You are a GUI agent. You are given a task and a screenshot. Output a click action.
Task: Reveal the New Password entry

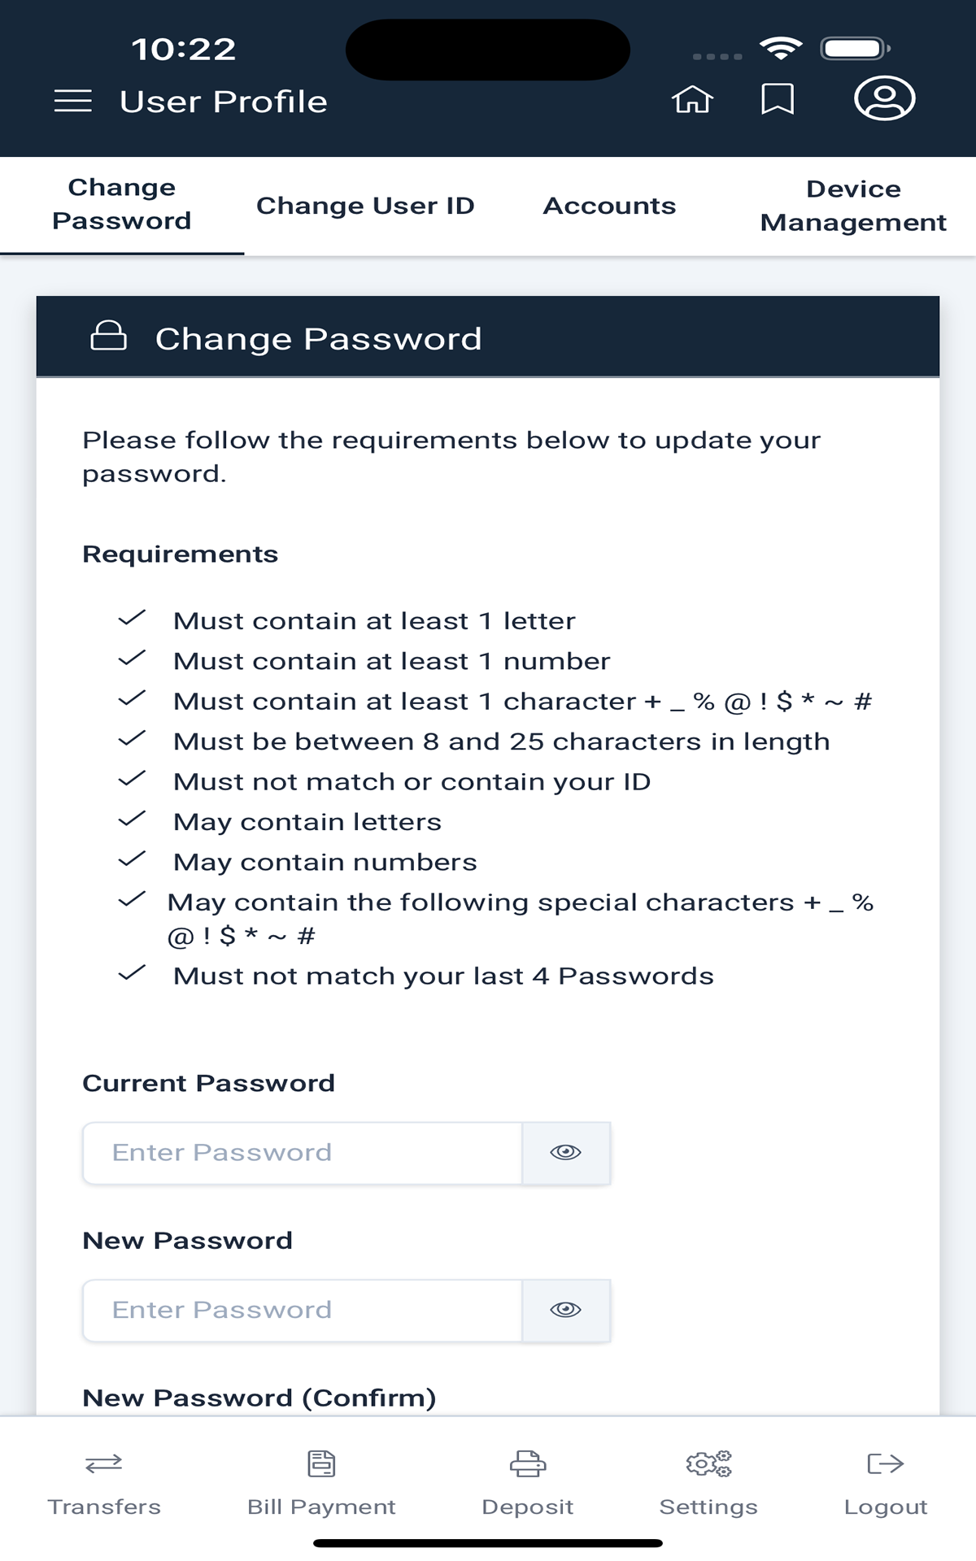(x=565, y=1310)
